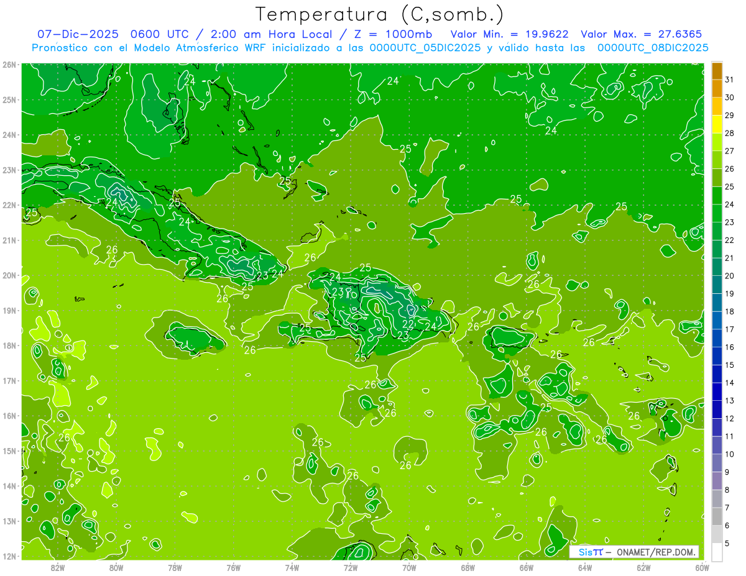This screenshot has height=576, width=746.
Task: Click the colorbar value 15
Action: point(730,365)
